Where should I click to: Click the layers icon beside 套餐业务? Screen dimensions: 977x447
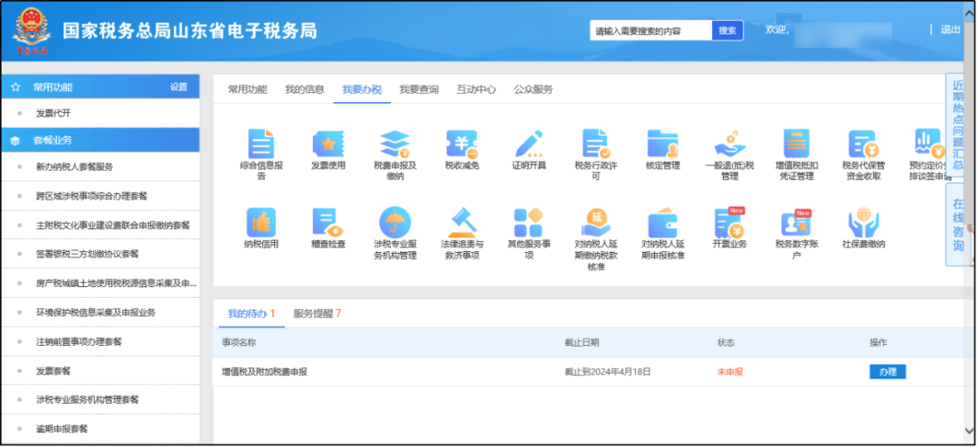[x=15, y=141]
